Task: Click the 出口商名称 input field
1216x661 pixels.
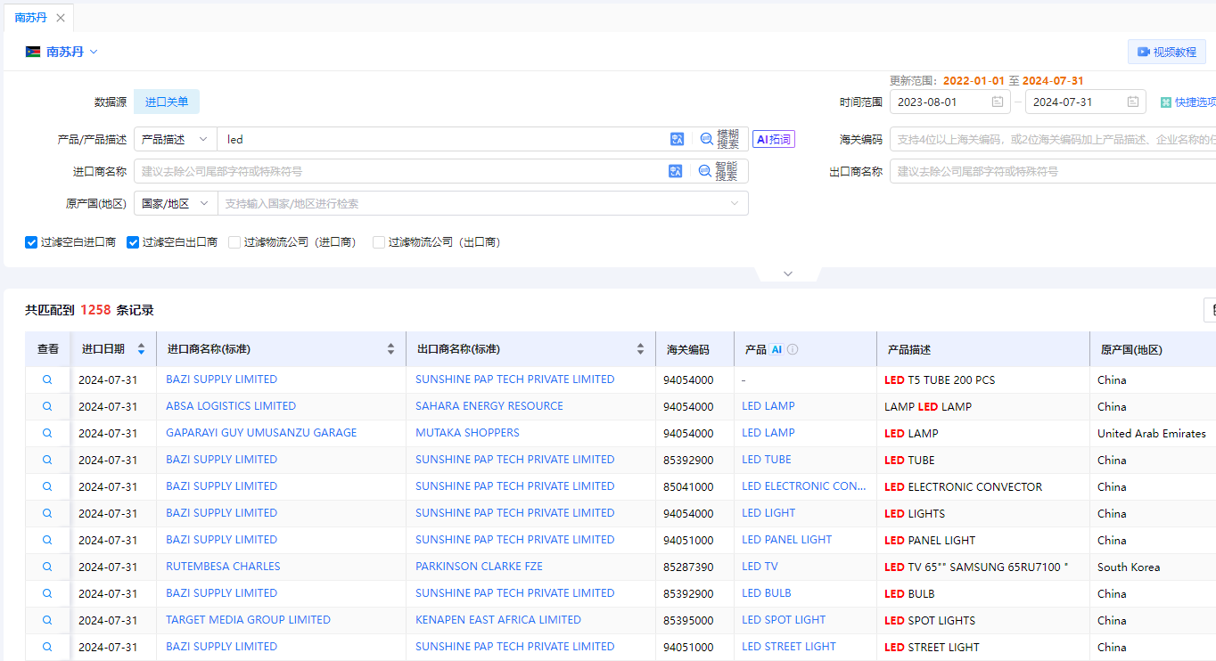Action: (x=1053, y=171)
